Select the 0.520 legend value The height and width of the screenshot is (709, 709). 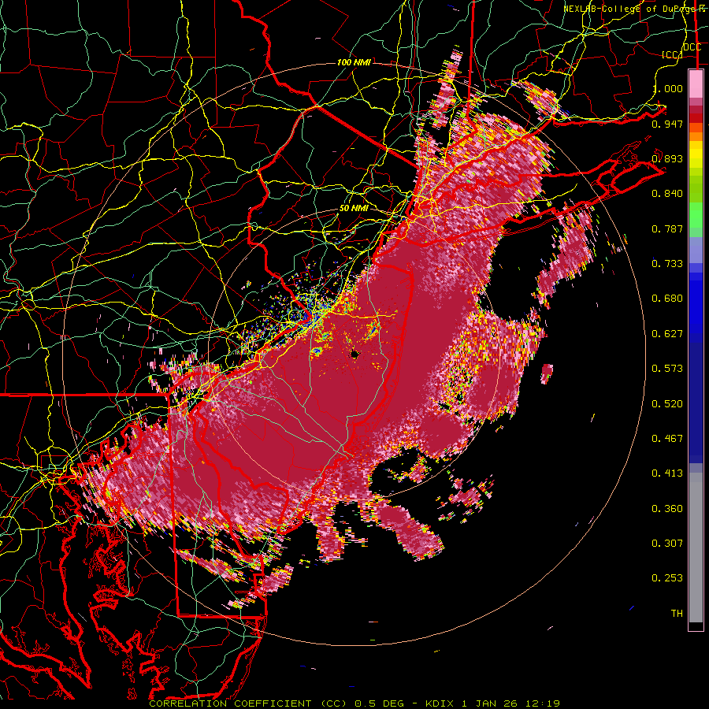click(667, 404)
